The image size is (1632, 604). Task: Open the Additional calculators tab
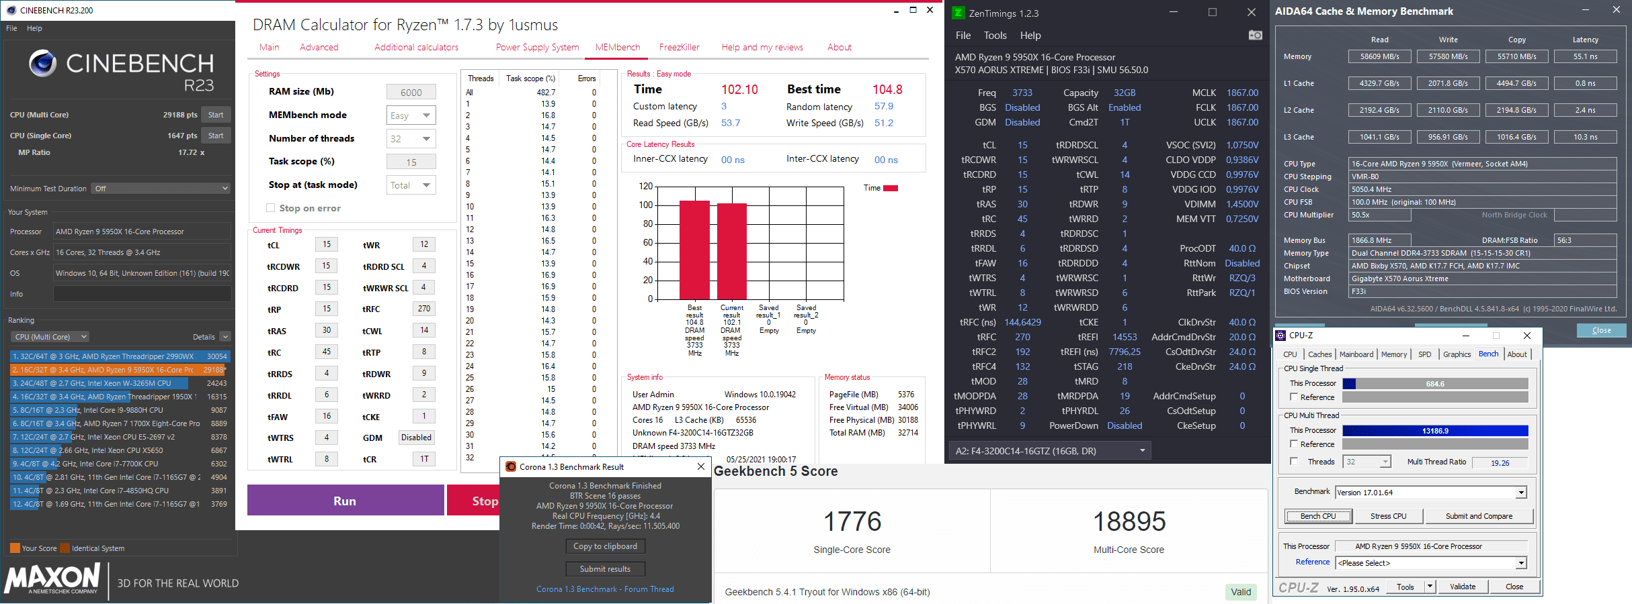pyautogui.click(x=416, y=47)
